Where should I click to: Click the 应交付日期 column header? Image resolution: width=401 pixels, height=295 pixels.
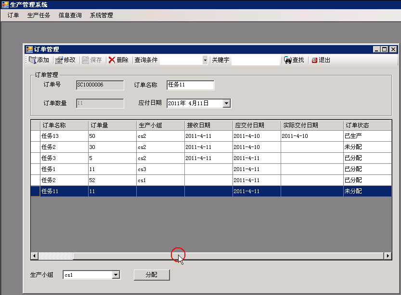(257, 125)
